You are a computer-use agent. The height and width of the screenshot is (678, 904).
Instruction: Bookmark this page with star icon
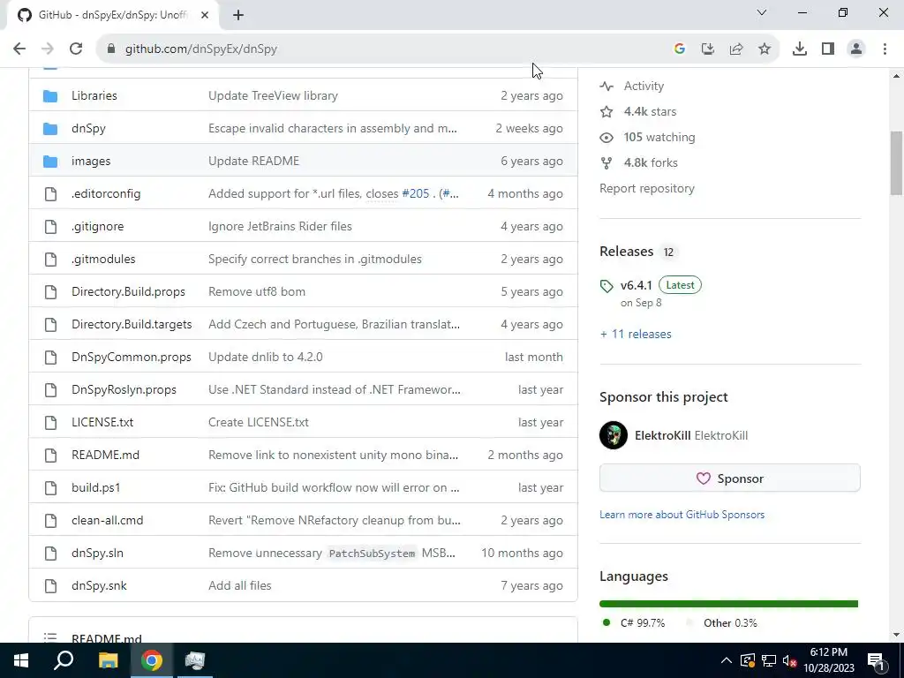click(765, 49)
